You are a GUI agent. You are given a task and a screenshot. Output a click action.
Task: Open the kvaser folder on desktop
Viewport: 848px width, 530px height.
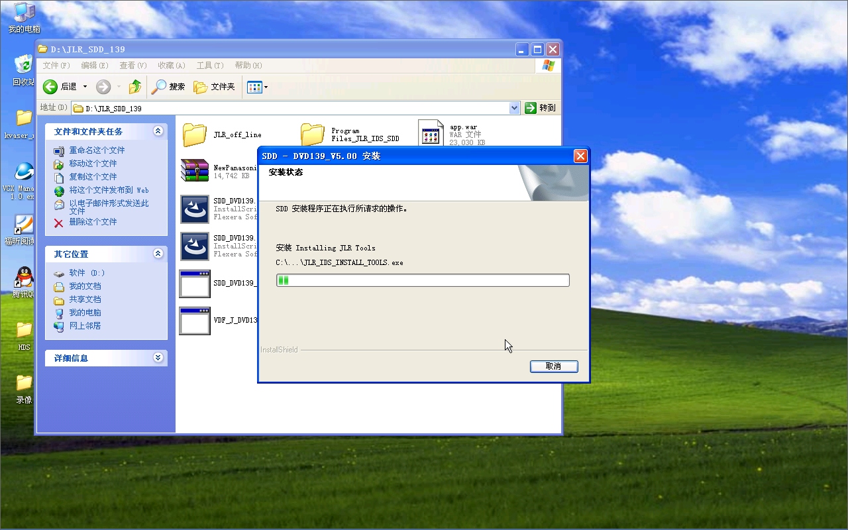(24, 123)
